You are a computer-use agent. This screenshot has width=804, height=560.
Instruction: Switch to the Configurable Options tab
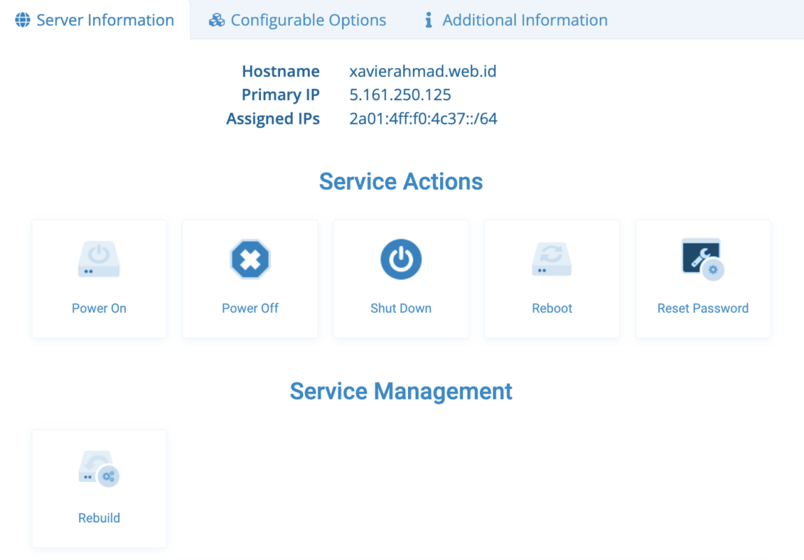[x=308, y=20]
